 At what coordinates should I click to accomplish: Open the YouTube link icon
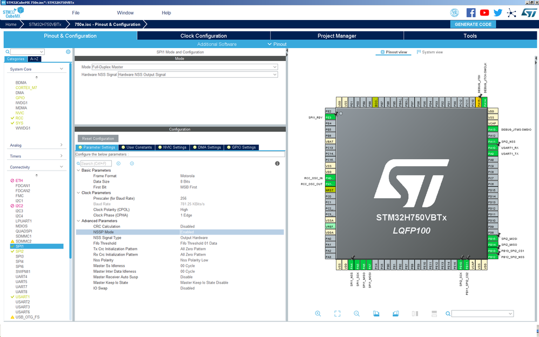484,12
